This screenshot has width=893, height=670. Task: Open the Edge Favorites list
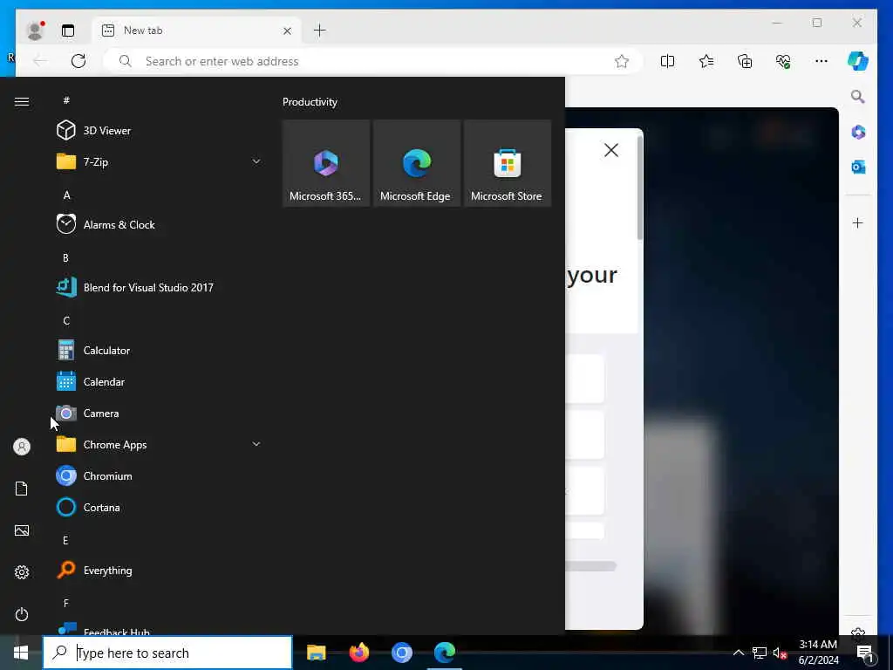point(706,61)
